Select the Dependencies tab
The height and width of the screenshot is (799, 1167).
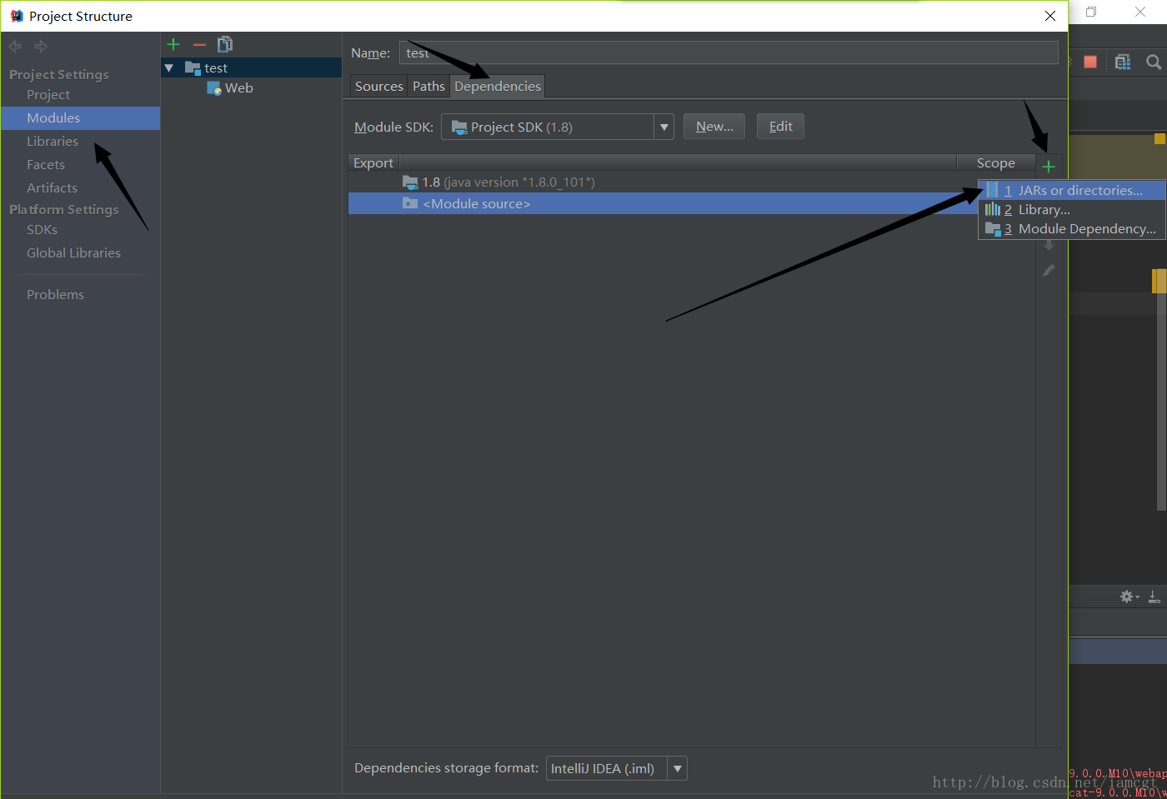(x=498, y=86)
